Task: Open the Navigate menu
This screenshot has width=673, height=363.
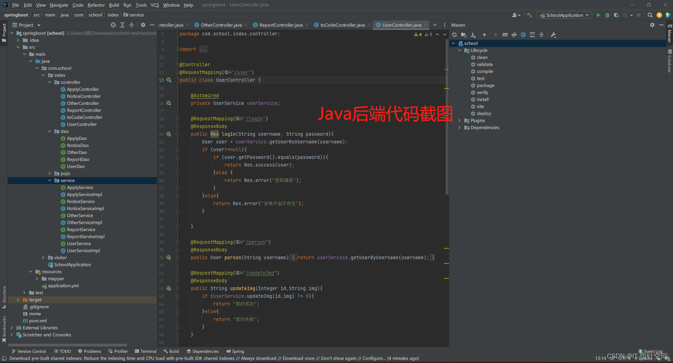Action: [59, 5]
